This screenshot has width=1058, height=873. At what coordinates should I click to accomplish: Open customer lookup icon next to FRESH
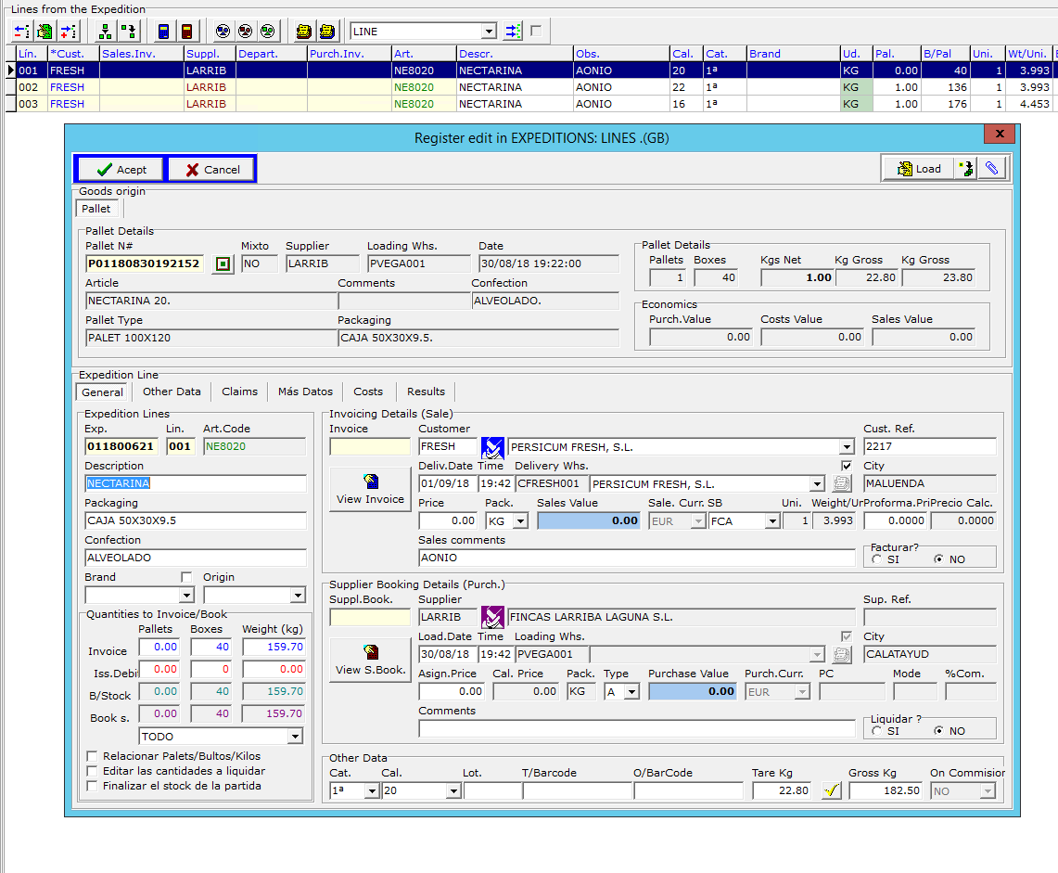[492, 447]
